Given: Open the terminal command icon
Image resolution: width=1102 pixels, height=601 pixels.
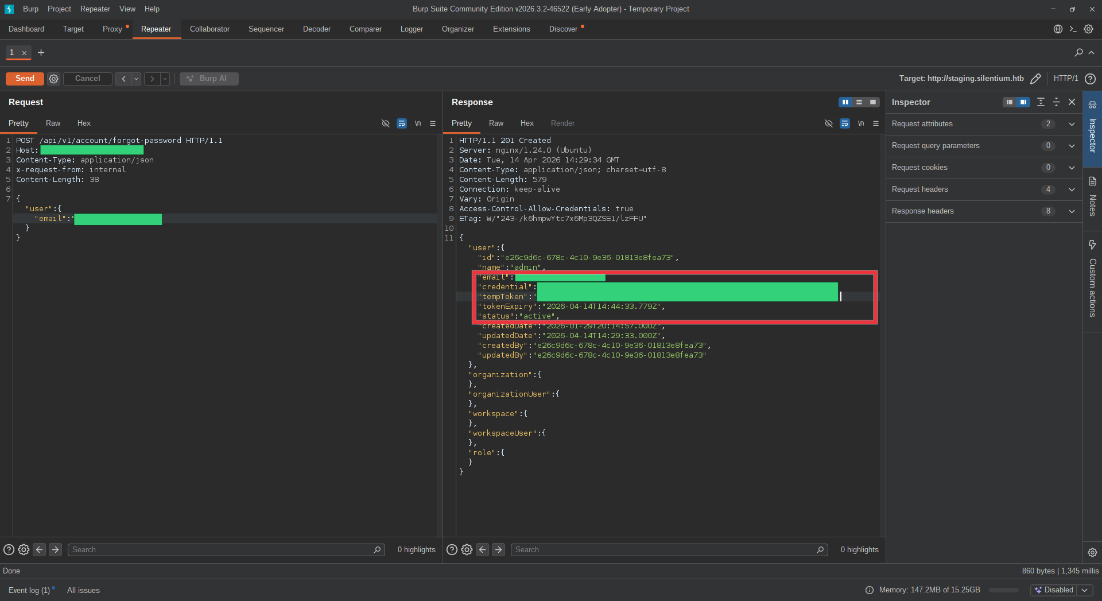Looking at the screenshot, I should click(x=1073, y=29).
